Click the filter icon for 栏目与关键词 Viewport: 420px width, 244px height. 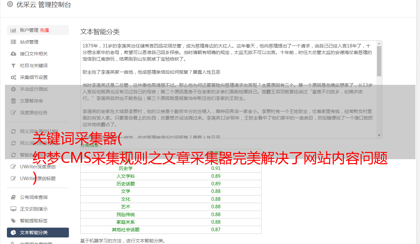[13, 66]
